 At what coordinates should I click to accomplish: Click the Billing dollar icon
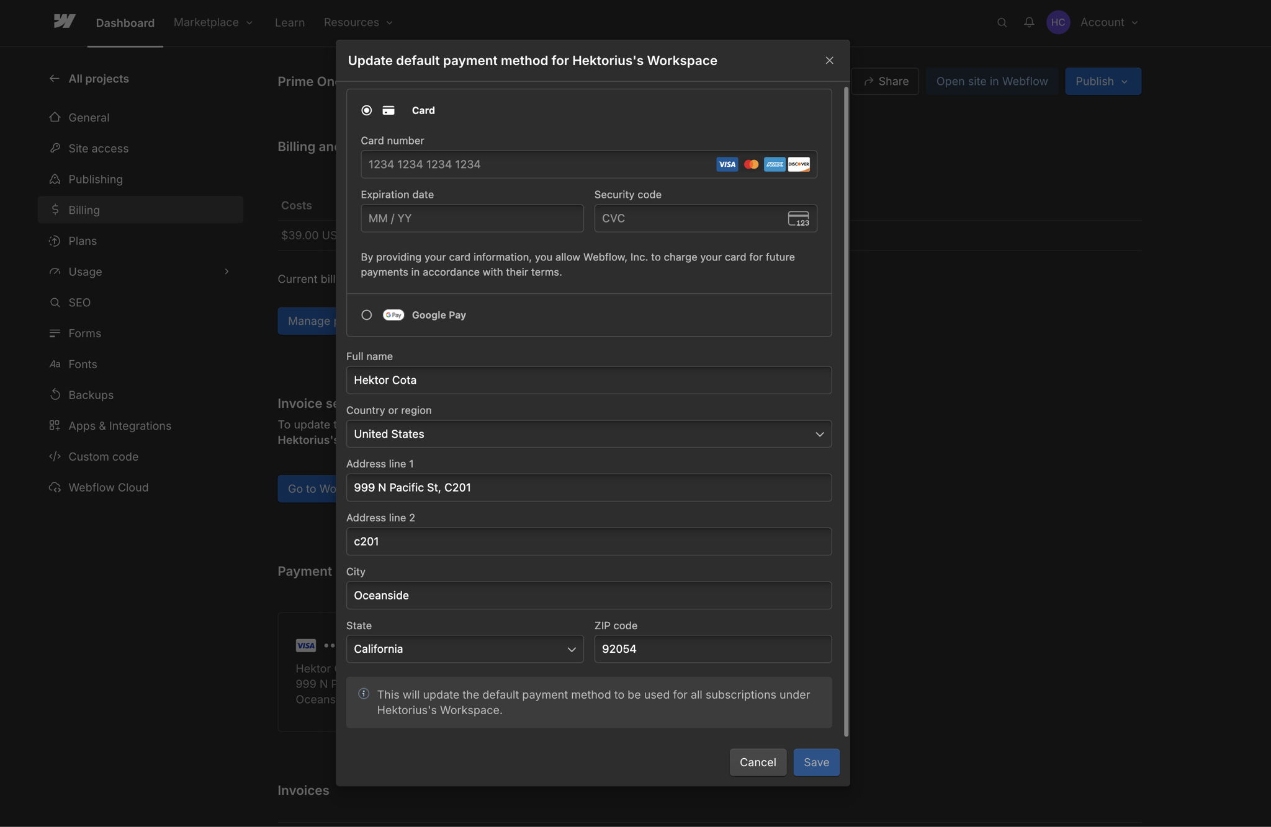[x=55, y=210]
